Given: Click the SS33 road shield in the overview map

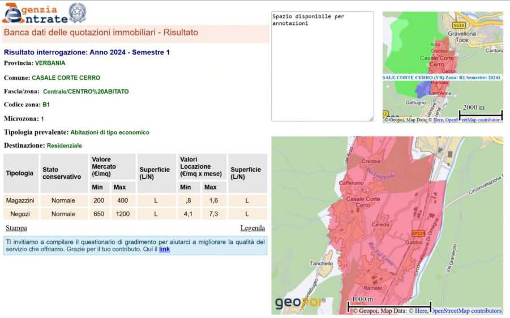Looking at the screenshot, I should pos(458,25).
